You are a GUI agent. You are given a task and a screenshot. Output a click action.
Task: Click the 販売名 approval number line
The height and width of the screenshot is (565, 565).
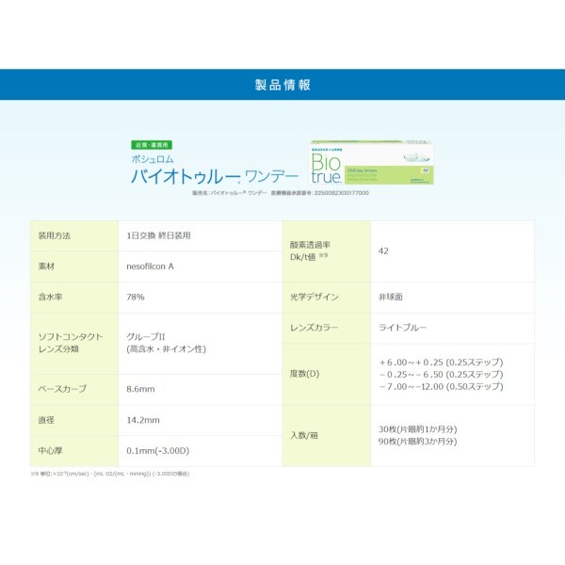point(281,193)
